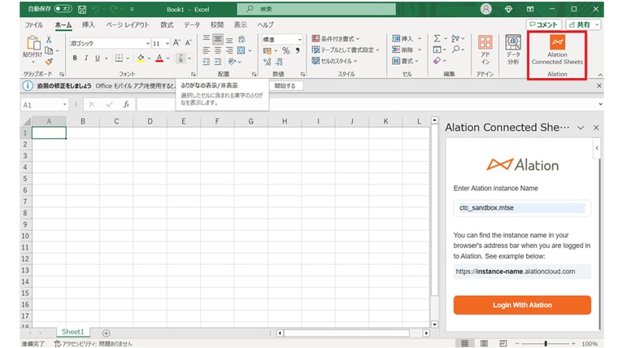Click the search box in title bar
Viewport: 622px width, 348px height.
(x=316, y=9)
